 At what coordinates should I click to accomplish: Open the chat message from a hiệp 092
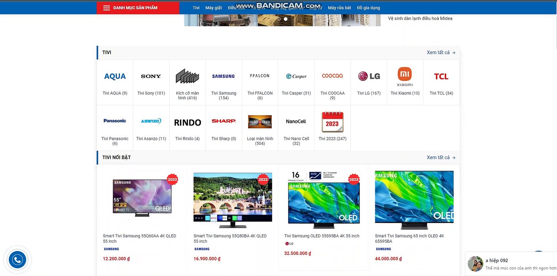[x=521, y=268]
